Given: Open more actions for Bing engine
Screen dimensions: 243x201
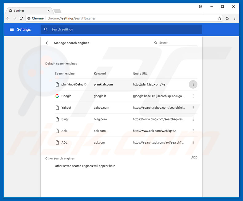Looking at the screenshot, I should pos(193,119).
